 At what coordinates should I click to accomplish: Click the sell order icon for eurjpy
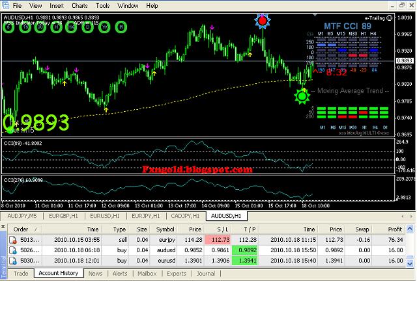pyautogui.click(x=13, y=240)
